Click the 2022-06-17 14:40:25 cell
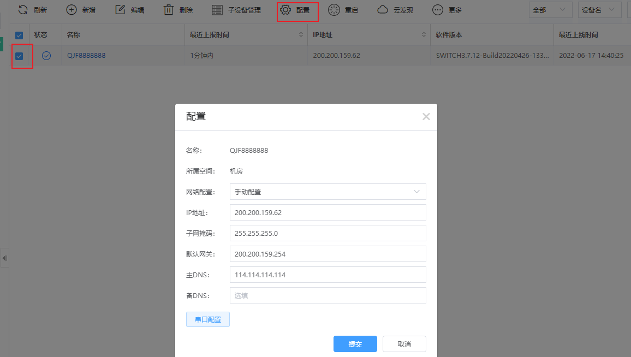This screenshot has height=357, width=631. [591, 56]
